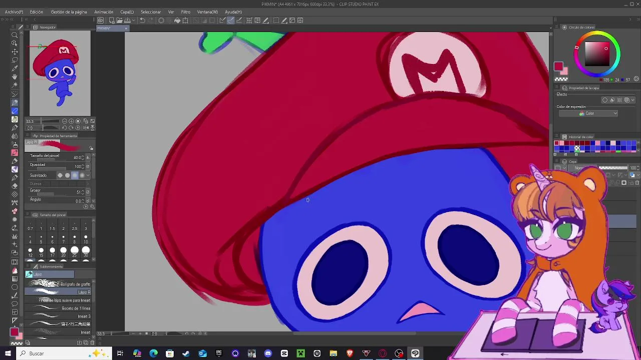Select the Eyedropper tool
Viewport: 641px width, 360px height.
coord(15,68)
